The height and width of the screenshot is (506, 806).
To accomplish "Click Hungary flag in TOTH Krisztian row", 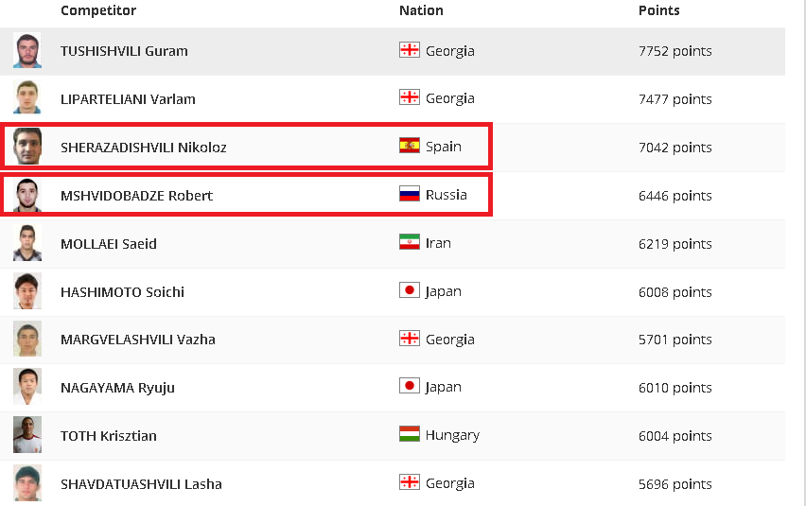I will click(x=410, y=434).
